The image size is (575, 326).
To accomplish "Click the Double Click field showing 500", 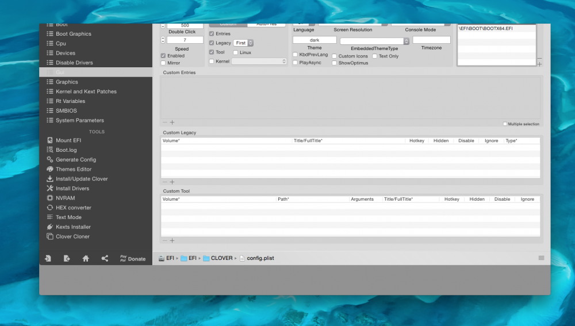I will pyautogui.click(x=185, y=25).
